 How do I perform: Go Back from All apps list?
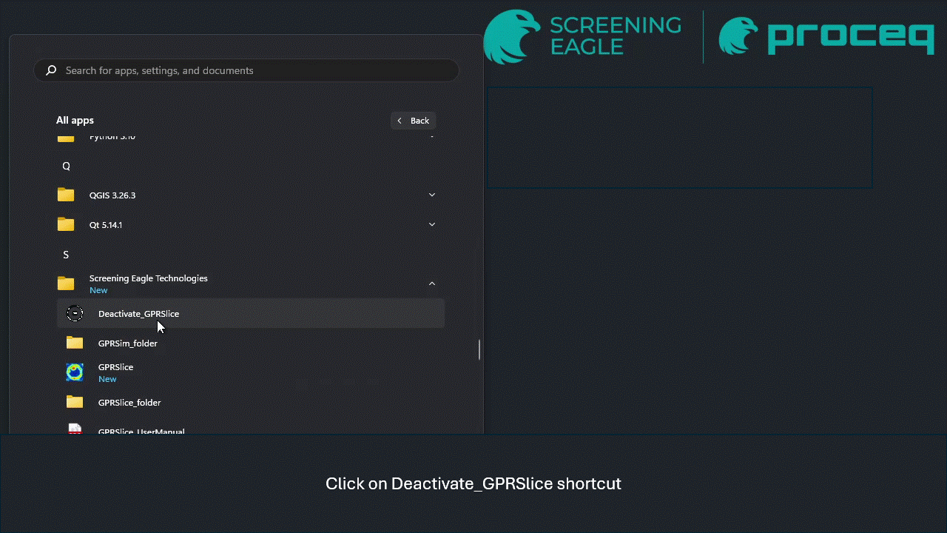(x=413, y=121)
